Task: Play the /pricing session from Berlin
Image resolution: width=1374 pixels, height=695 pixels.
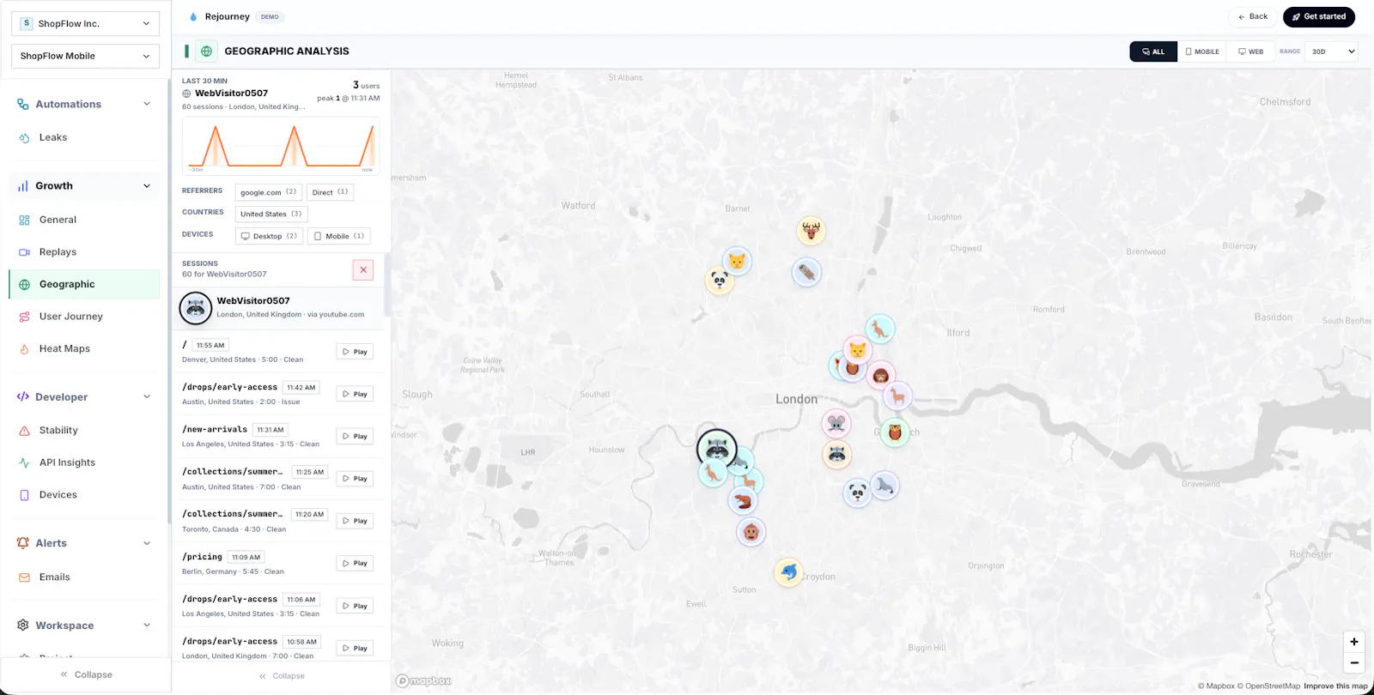Action: click(x=355, y=564)
